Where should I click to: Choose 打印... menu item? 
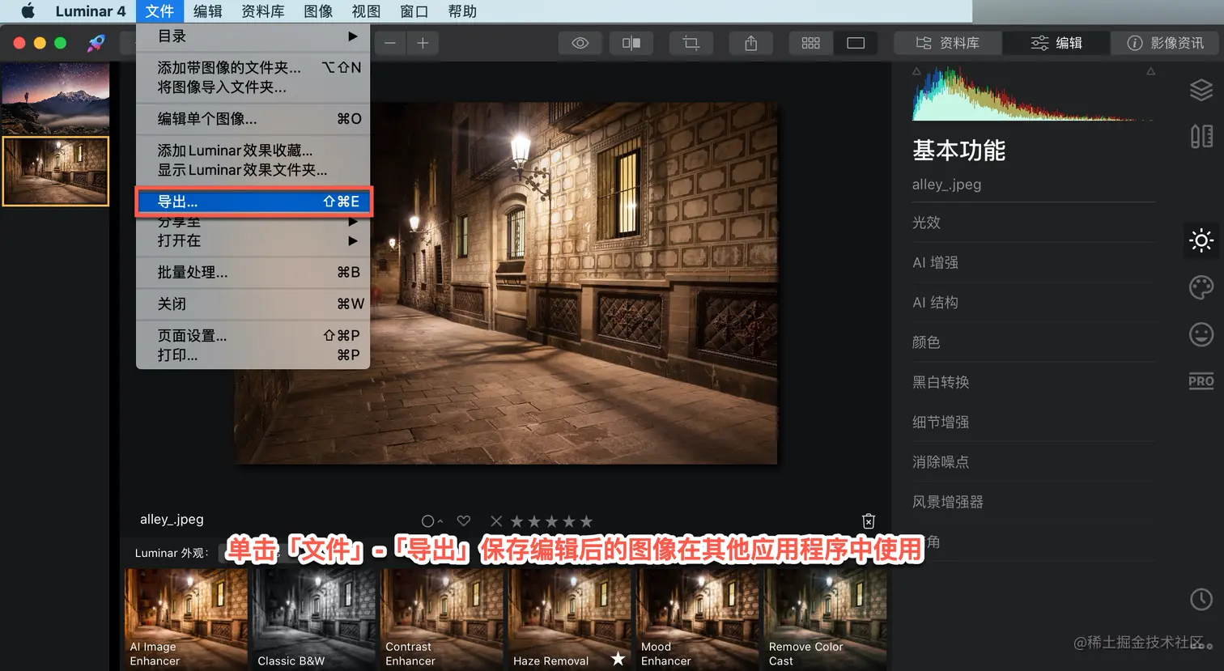point(253,355)
